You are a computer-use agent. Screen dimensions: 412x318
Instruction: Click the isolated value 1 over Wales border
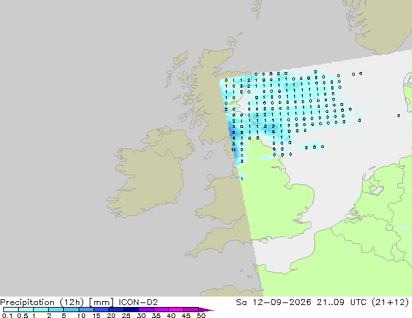[242, 178]
